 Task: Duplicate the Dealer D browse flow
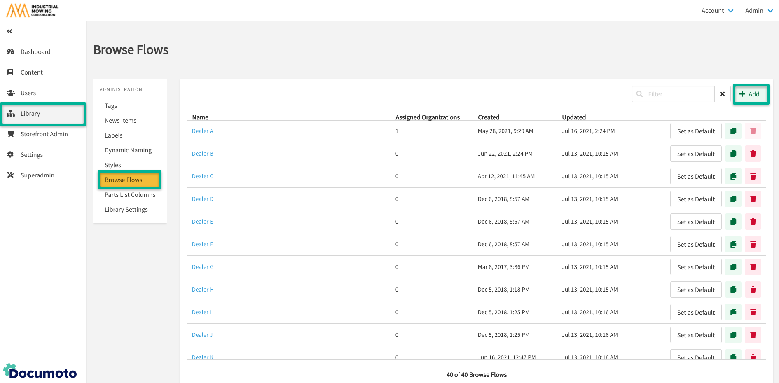733,199
